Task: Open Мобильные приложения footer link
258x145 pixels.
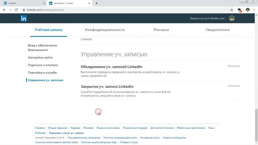Action: pos(191,128)
